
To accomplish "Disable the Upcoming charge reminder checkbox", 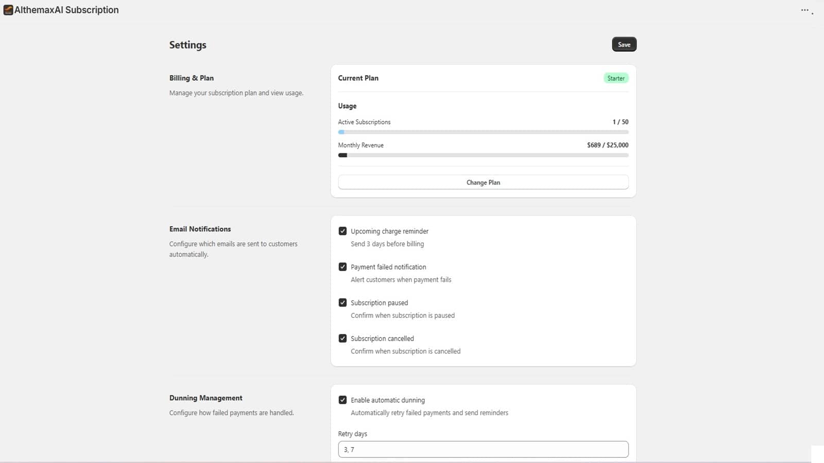I will [342, 231].
